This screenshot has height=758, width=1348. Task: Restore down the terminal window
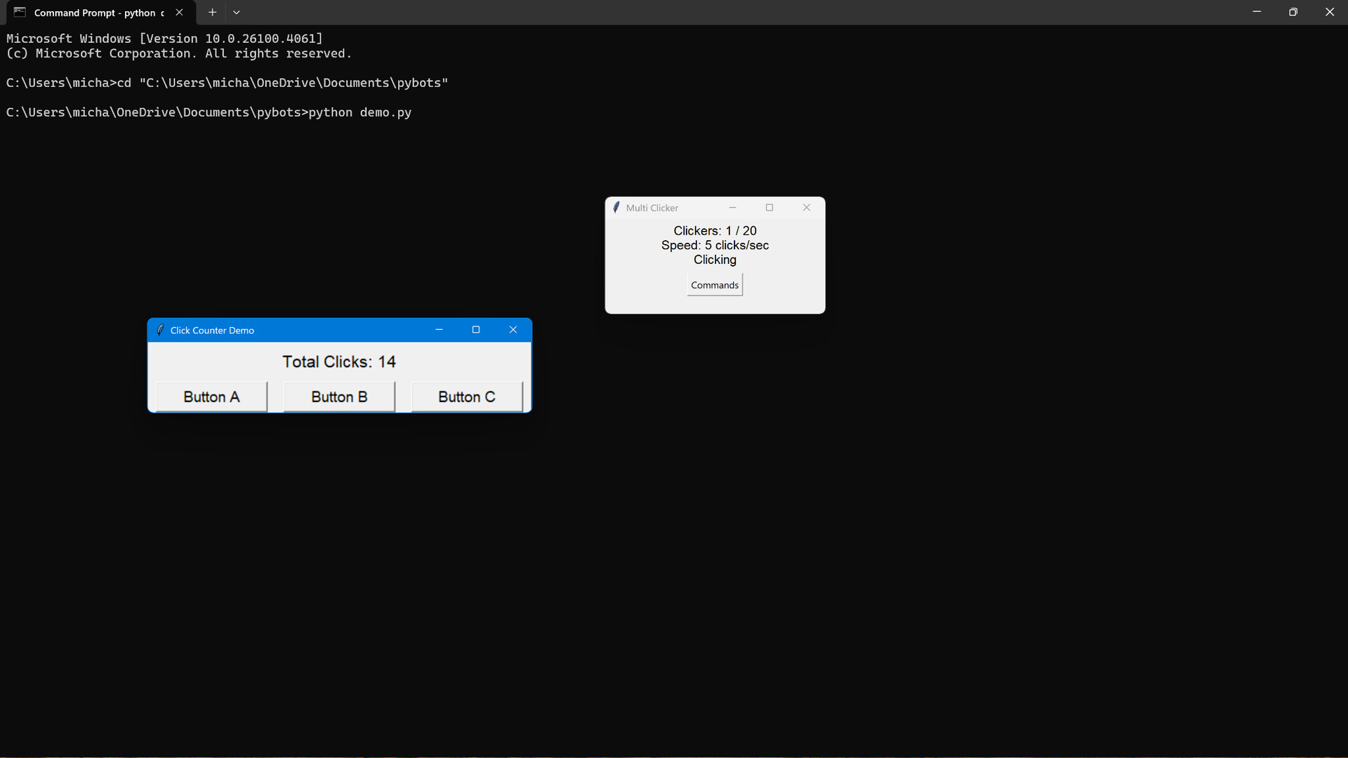pos(1293,13)
